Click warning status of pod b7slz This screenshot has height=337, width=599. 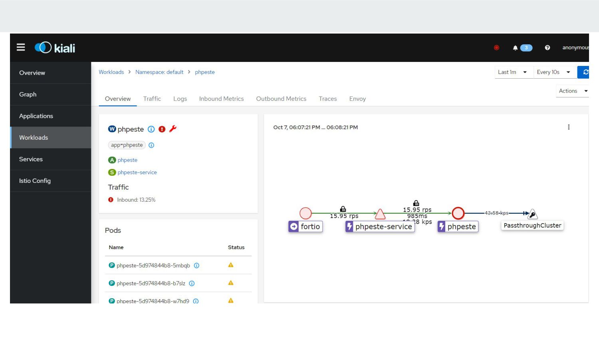(x=231, y=283)
